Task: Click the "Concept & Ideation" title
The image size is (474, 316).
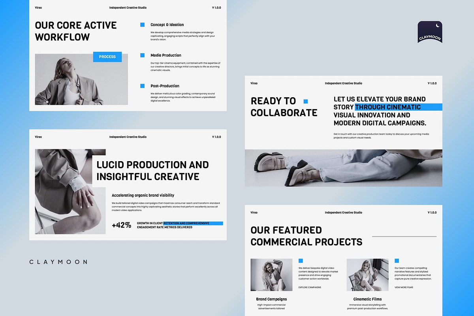Action: [167, 25]
